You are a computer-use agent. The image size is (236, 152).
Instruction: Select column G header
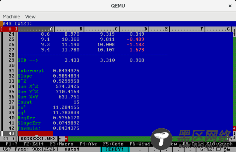click(x=218, y=29)
